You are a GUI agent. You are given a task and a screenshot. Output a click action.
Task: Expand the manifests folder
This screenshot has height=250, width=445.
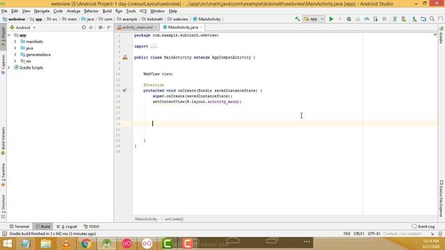[x=15, y=42]
